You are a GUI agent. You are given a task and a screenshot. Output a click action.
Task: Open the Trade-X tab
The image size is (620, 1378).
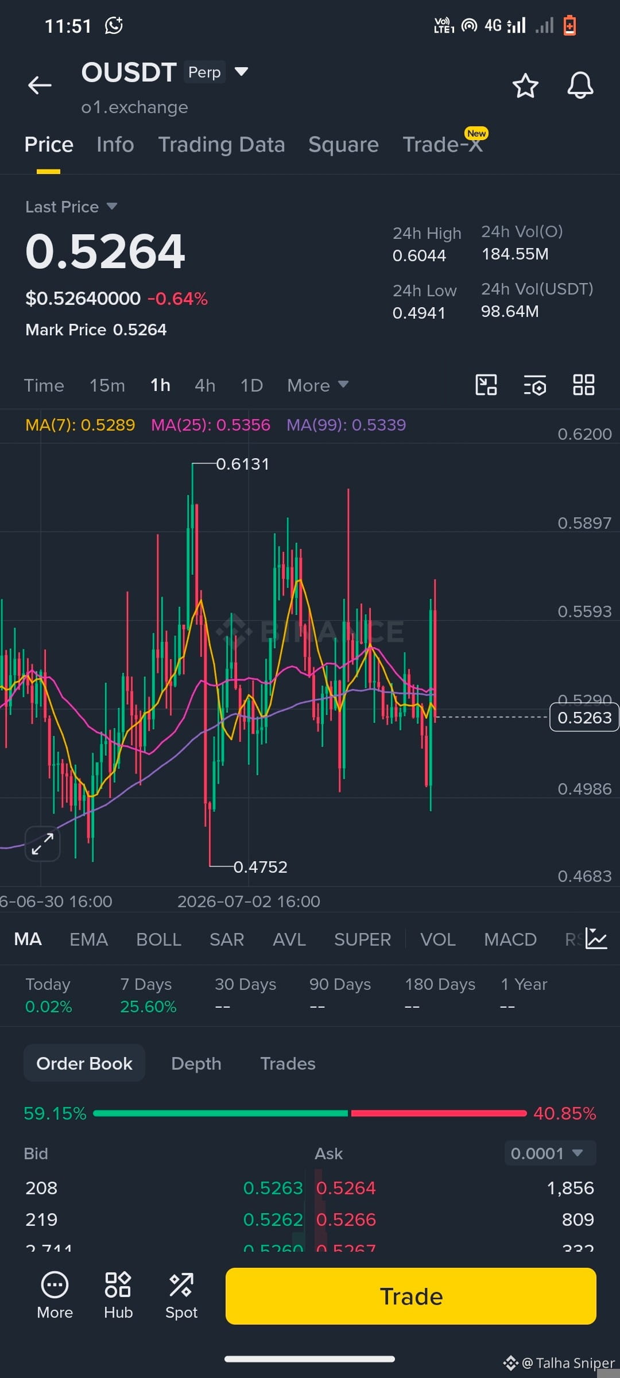[443, 145]
